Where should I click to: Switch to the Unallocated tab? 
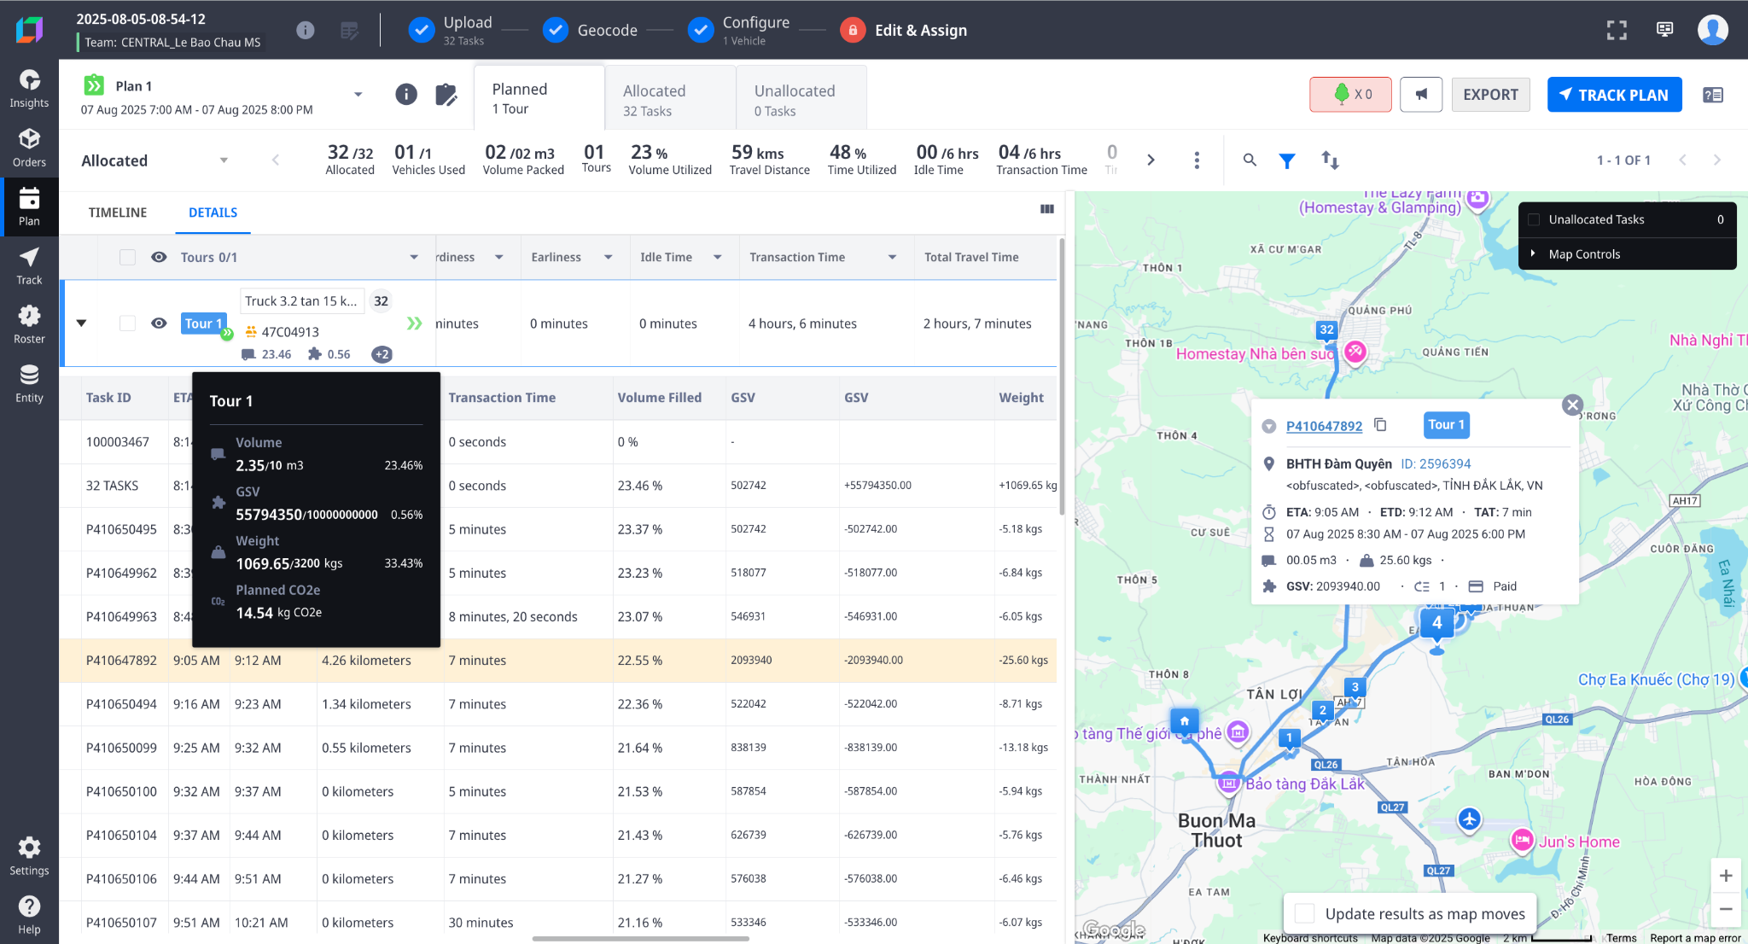click(801, 99)
